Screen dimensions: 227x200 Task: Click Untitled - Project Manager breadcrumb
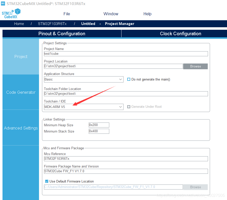point(108,24)
